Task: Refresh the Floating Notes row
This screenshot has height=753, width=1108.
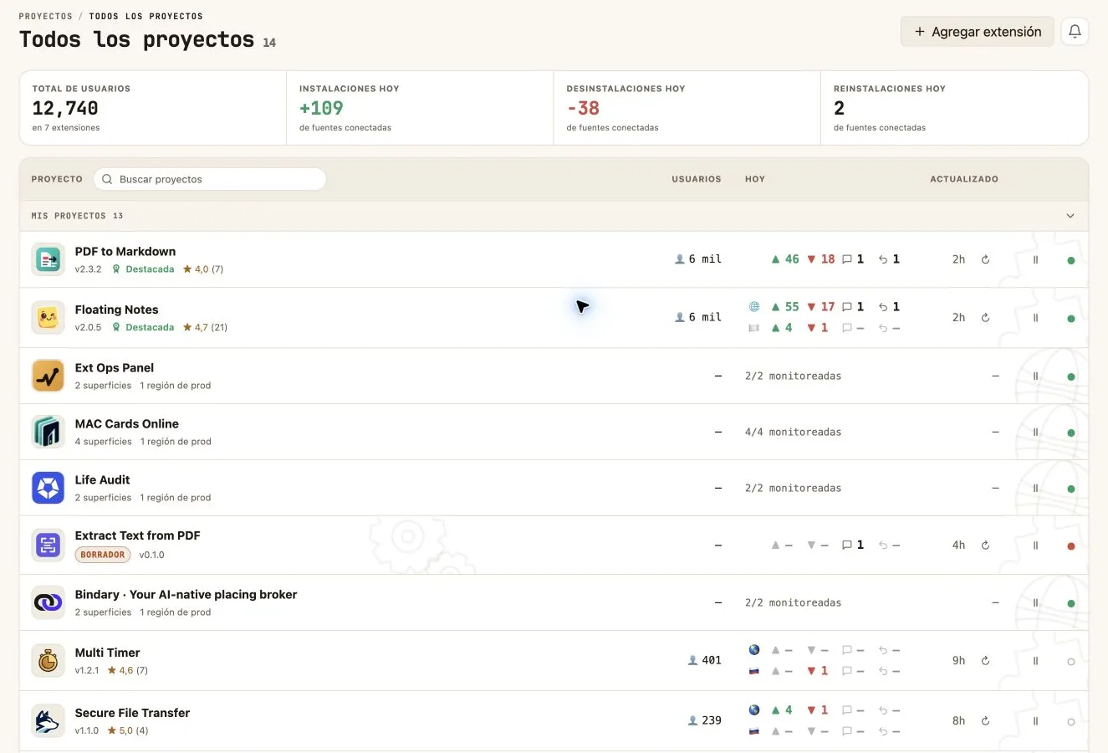Action: point(985,318)
